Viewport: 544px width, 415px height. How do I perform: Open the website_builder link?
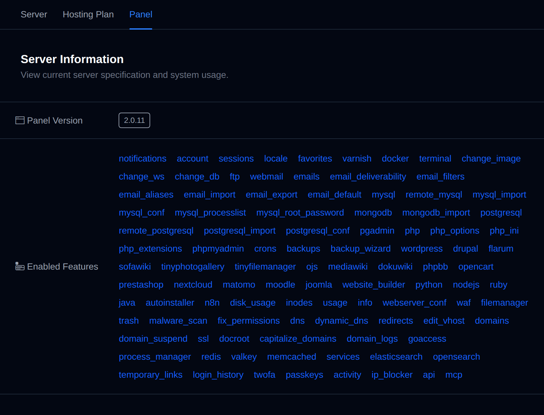click(x=374, y=285)
